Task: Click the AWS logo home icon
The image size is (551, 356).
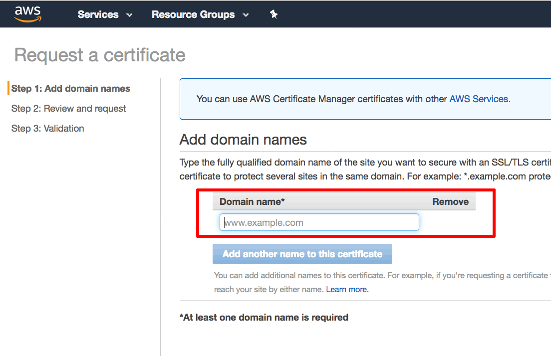Action: (28, 14)
